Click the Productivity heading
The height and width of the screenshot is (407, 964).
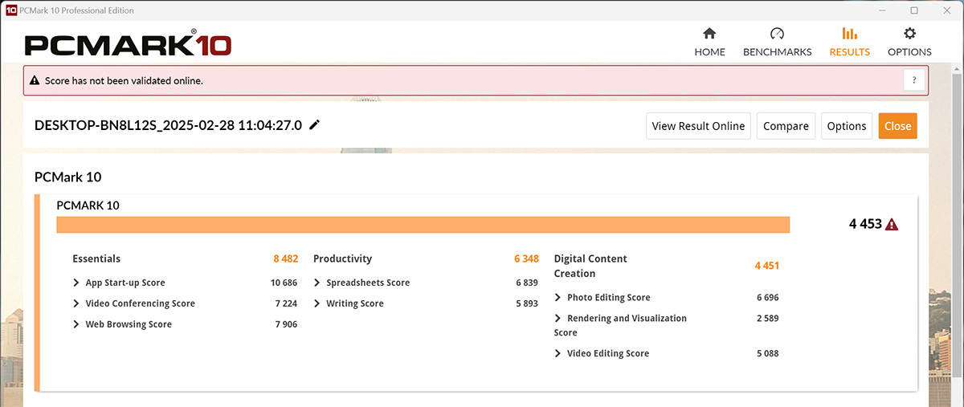[x=342, y=258]
